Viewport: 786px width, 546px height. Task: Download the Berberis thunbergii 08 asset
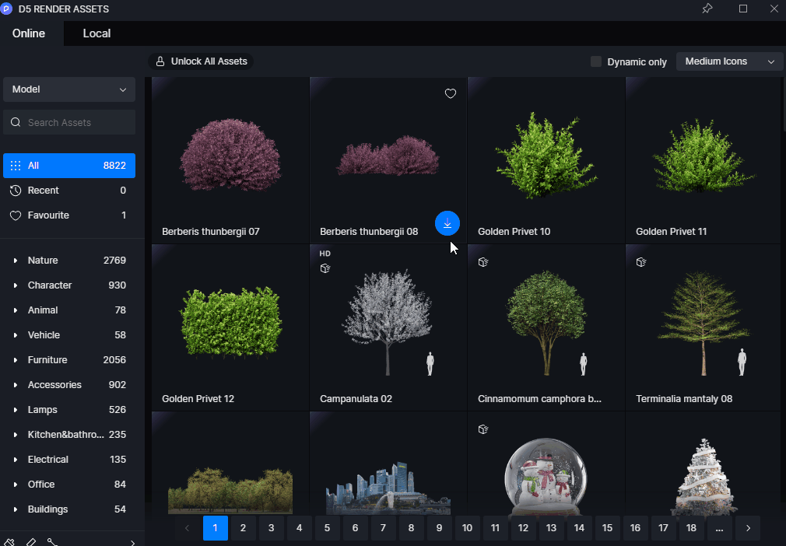tap(447, 223)
